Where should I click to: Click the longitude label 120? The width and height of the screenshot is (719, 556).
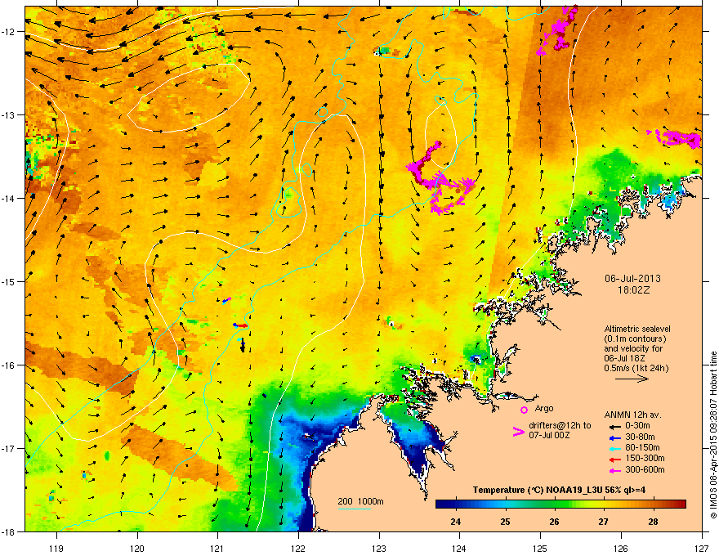(137, 549)
